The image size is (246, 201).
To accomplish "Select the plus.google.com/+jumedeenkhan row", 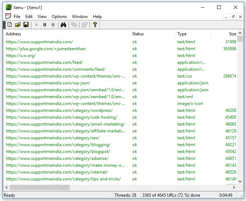I will (120, 49).
